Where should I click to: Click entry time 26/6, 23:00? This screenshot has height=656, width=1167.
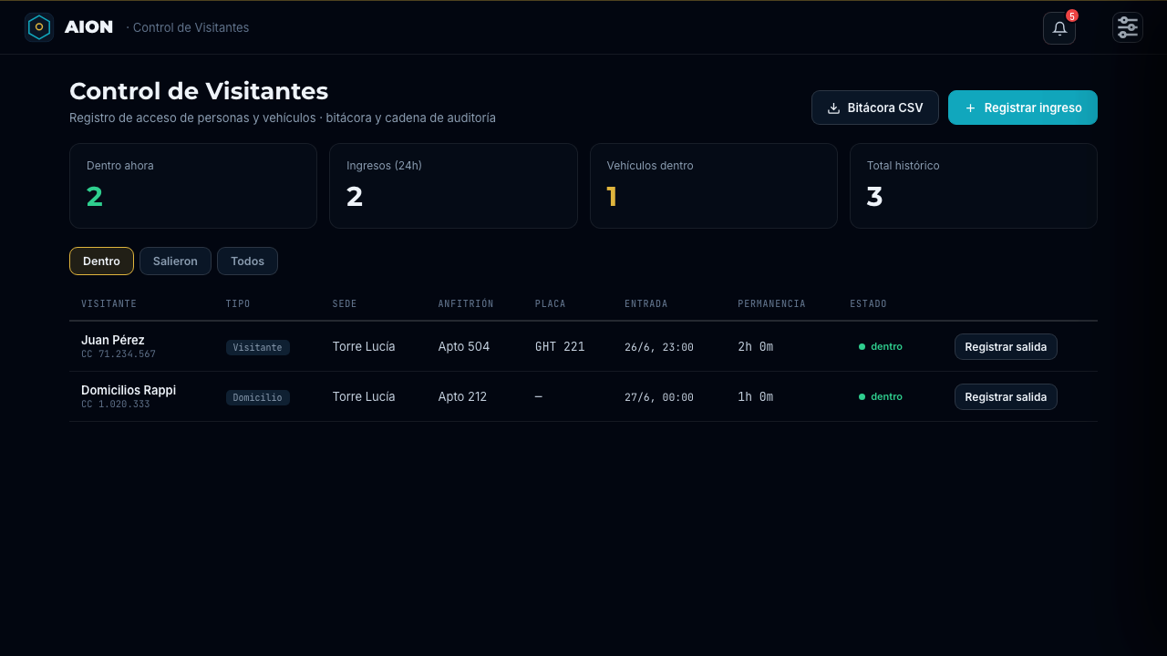(659, 347)
